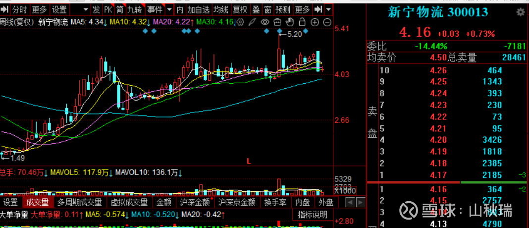Enable the 九转 indicator
The image size is (529, 228).
[x=134, y=9]
